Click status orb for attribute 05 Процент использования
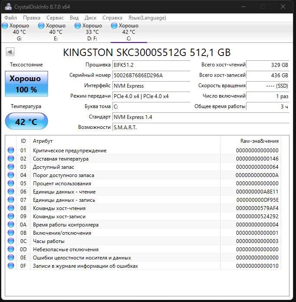The height and width of the screenshot is (302, 296). click(11, 184)
